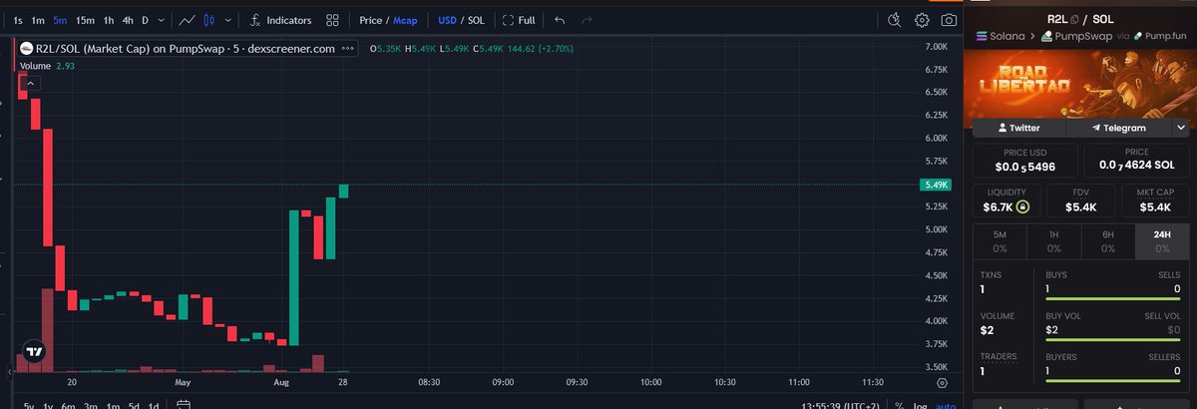Viewport: 1197px width, 409px height.
Task: Open the Indicators menu
Action: [280, 20]
